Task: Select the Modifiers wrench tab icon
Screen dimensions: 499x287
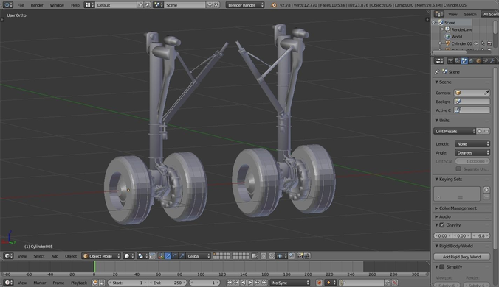Action: pyautogui.click(x=492, y=61)
